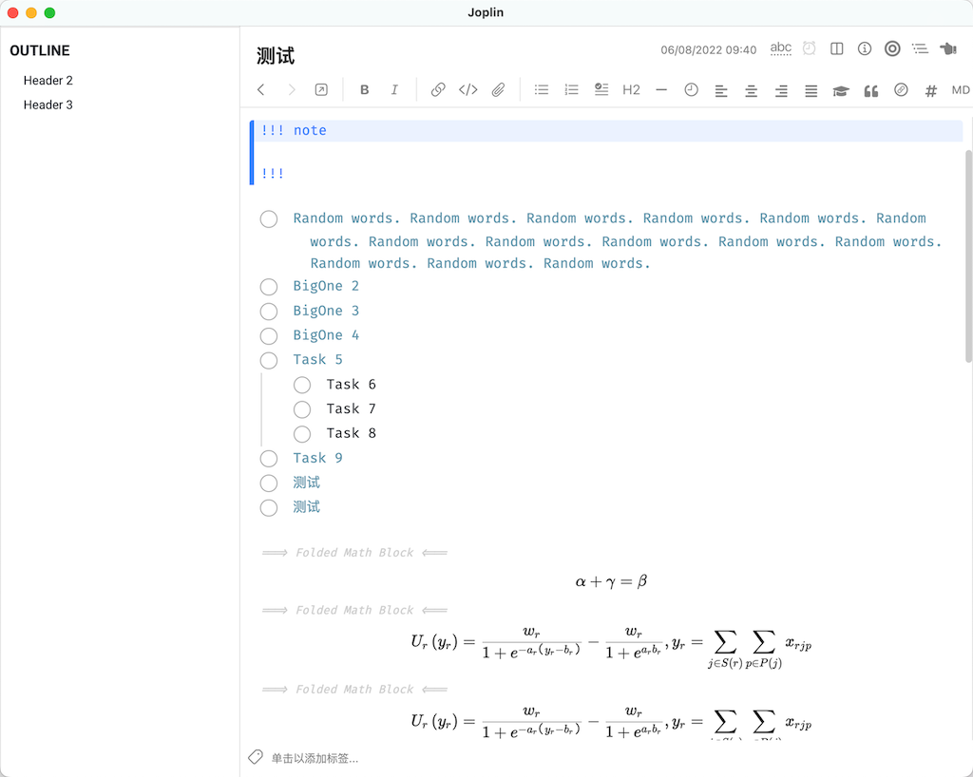Check the Task 7 checkbox
Viewport: 973px width, 777px height.
302,409
